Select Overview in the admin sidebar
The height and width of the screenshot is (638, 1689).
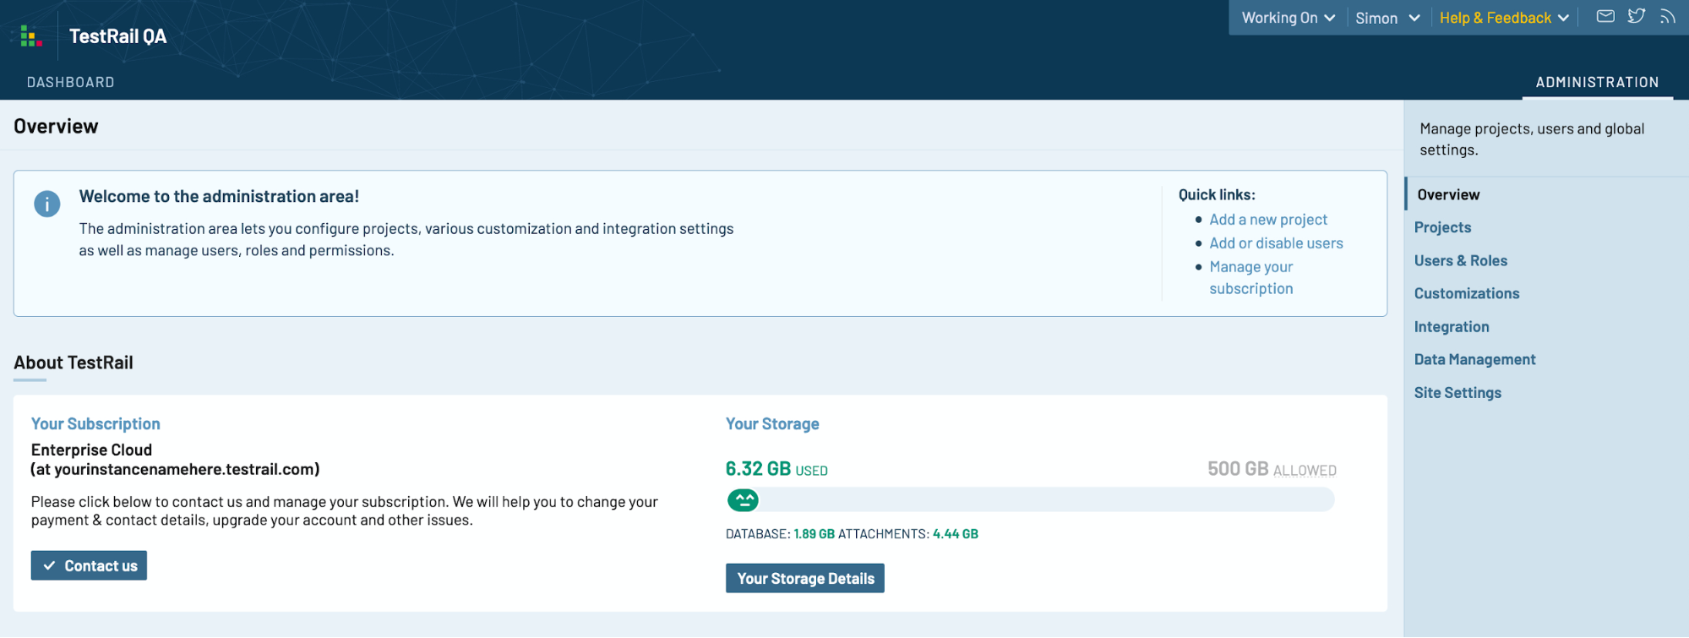point(1448,194)
